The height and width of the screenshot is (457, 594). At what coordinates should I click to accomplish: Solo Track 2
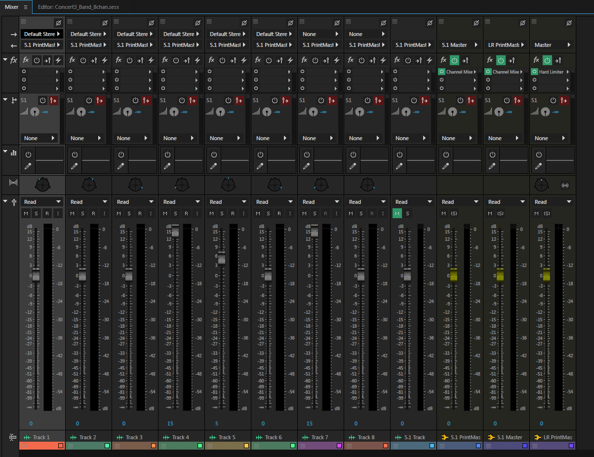(x=82, y=213)
